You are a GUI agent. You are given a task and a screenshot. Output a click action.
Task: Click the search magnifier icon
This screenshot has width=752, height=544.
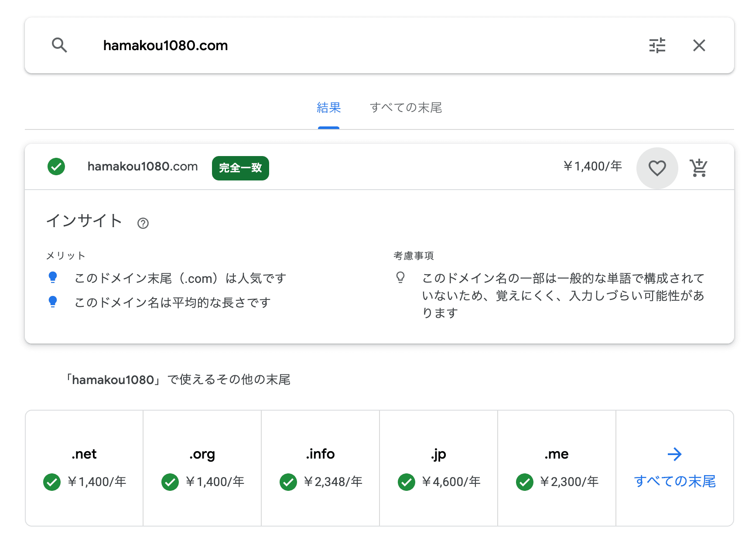(59, 45)
